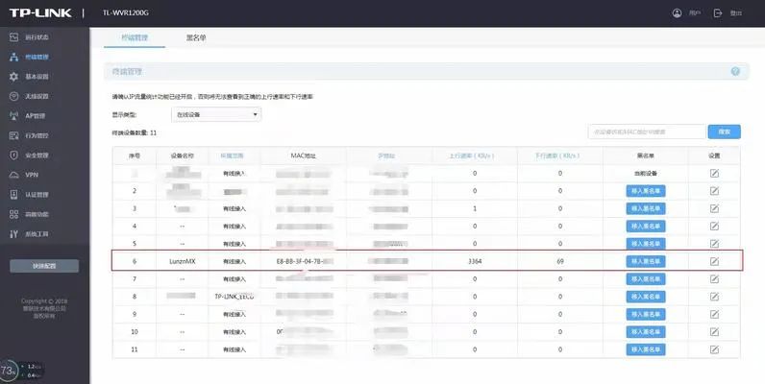Edit settings for device row 11
Screen dimensions: 765x384
714,349
